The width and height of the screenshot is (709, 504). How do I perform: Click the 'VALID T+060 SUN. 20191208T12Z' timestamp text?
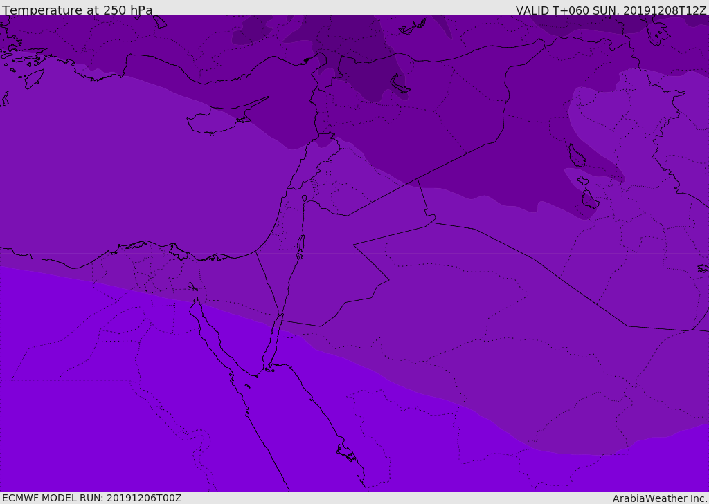pos(611,10)
